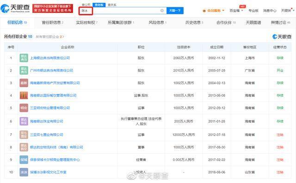Open the 天眼图谱 tab
Screen dimensions: 296x183
pyautogui.click(x=253, y=23)
